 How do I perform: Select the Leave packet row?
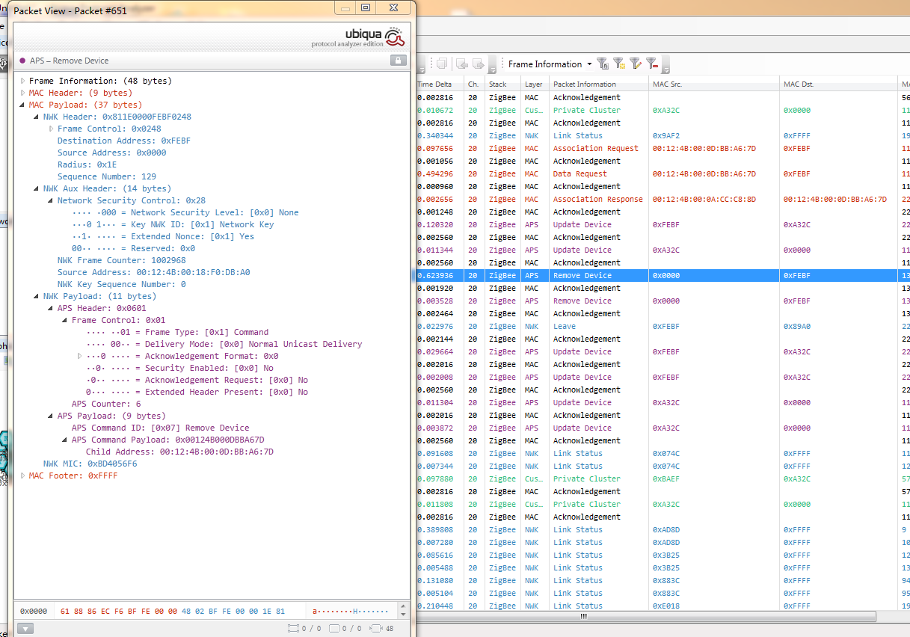pos(565,326)
